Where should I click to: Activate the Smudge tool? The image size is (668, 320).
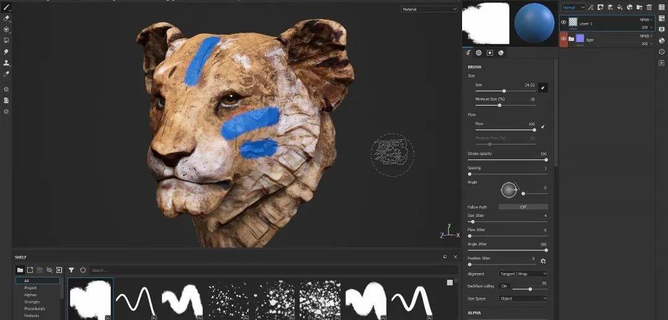click(6, 52)
